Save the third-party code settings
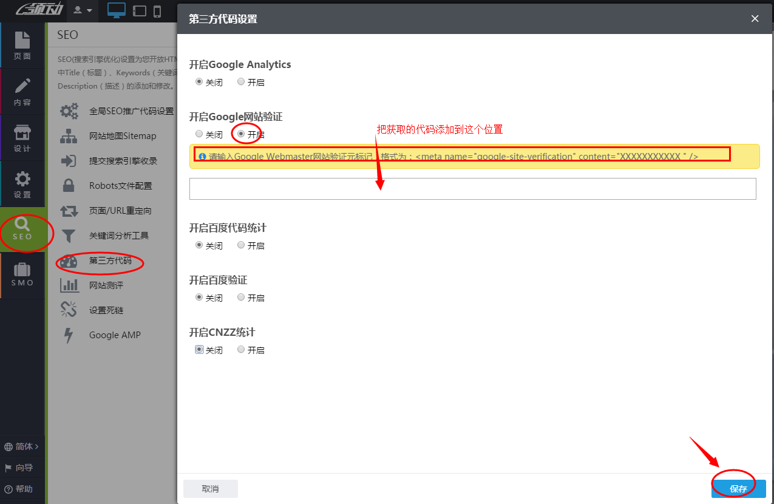Viewport: 774px width, 504px height. [x=738, y=489]
